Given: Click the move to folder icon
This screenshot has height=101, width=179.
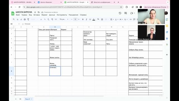Looking at the screenshot, I should coord(39,12).
